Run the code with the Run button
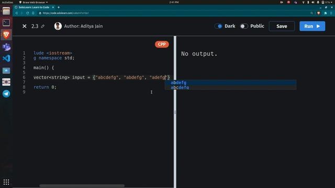The image size is (335, 188). (x=312, y=26)
